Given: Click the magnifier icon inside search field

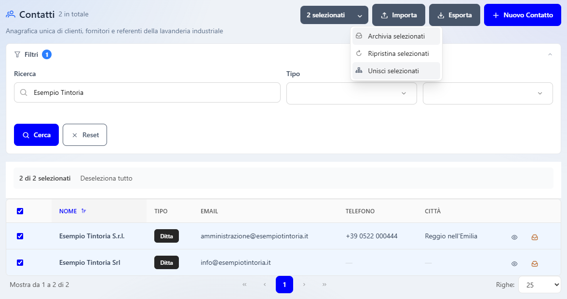Looking at the screenshot, I should click(24, 92).
